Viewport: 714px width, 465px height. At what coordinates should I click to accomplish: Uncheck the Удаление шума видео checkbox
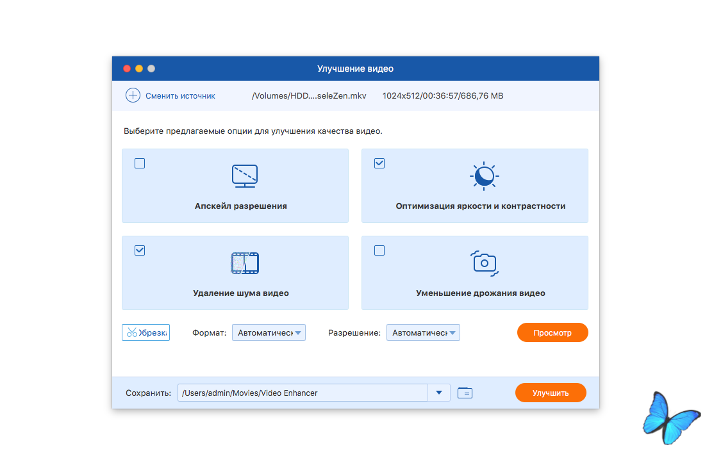[x=140, y=250]
